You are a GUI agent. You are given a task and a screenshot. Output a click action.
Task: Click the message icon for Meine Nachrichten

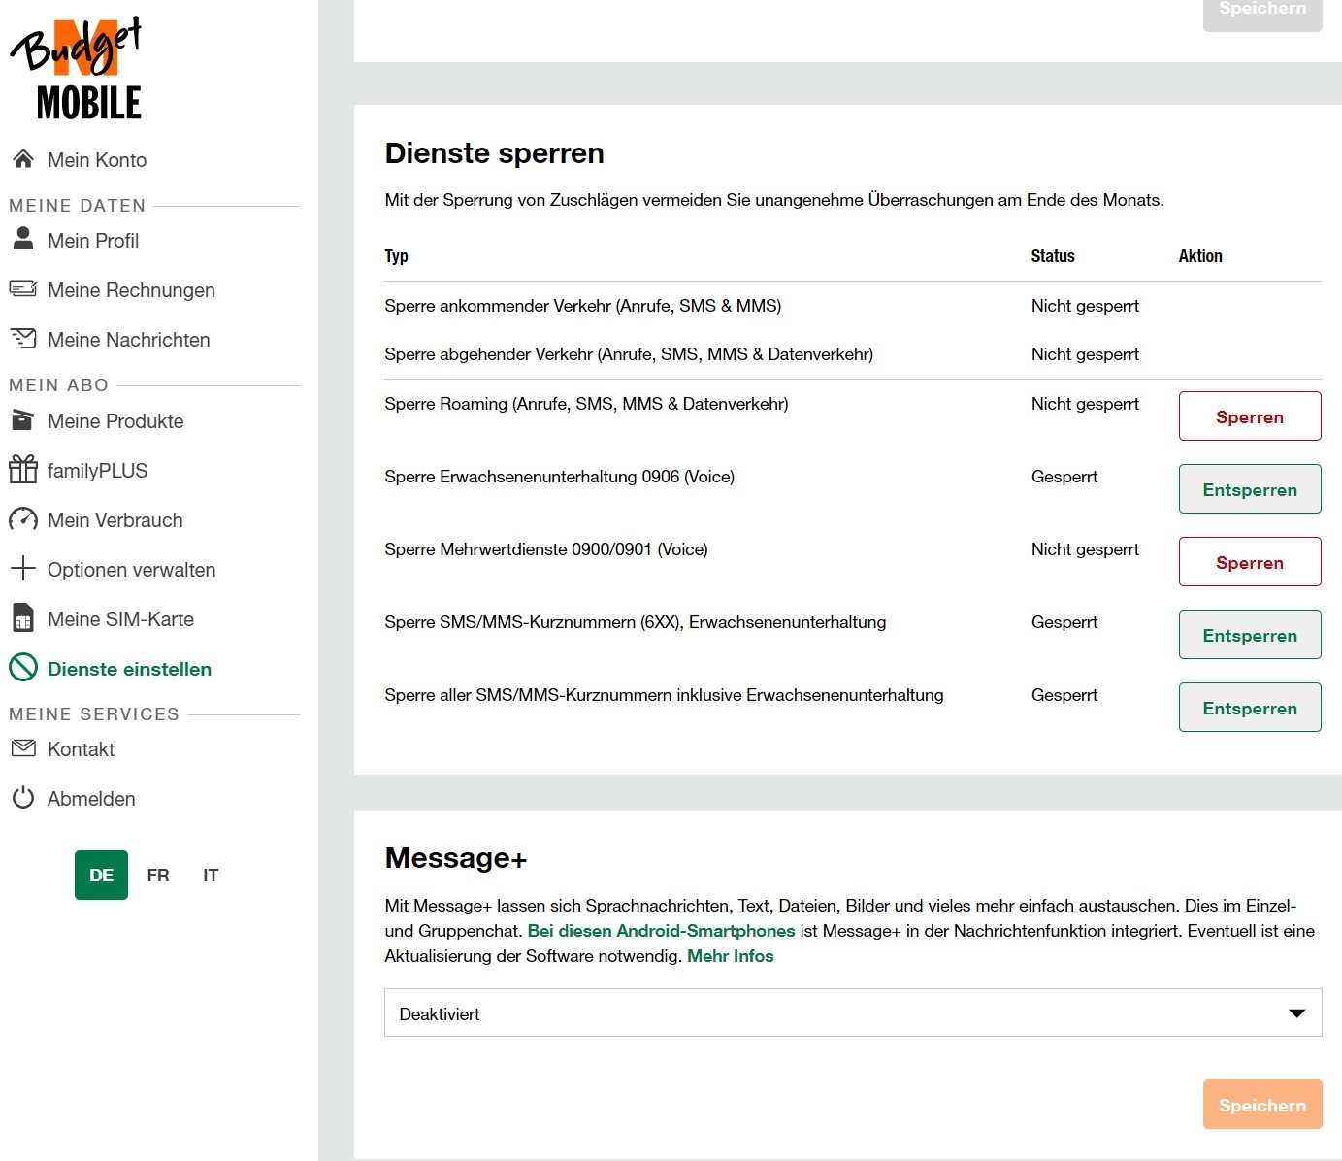point(23,339)
